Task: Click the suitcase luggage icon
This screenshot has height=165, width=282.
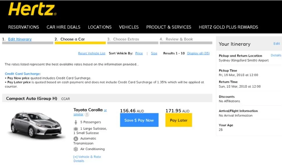Action: click(76, 128)
